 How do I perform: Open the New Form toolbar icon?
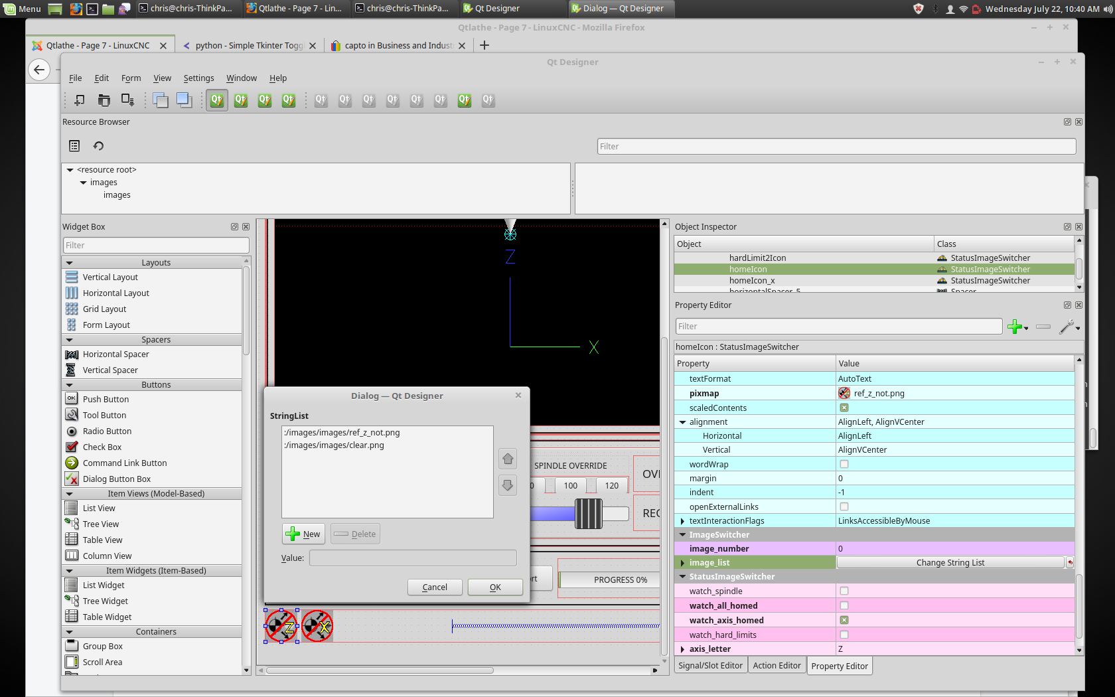coord(79,100)
